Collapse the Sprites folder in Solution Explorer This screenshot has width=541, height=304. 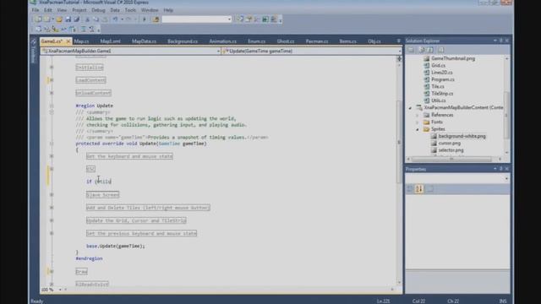pos(418,129)
